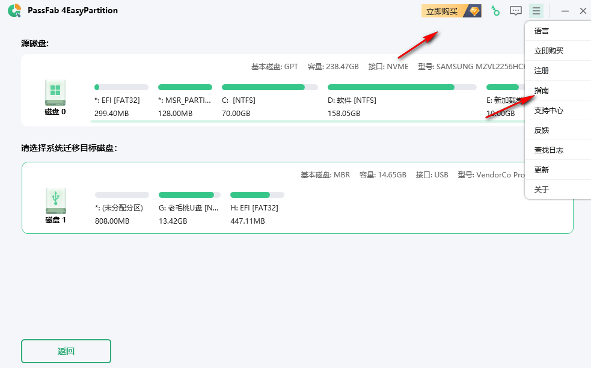This screenshot has height=368, width=591.
Task: Click the 容量: 14.65GB label
Action: pyautogui.click(x=383, y=175)
